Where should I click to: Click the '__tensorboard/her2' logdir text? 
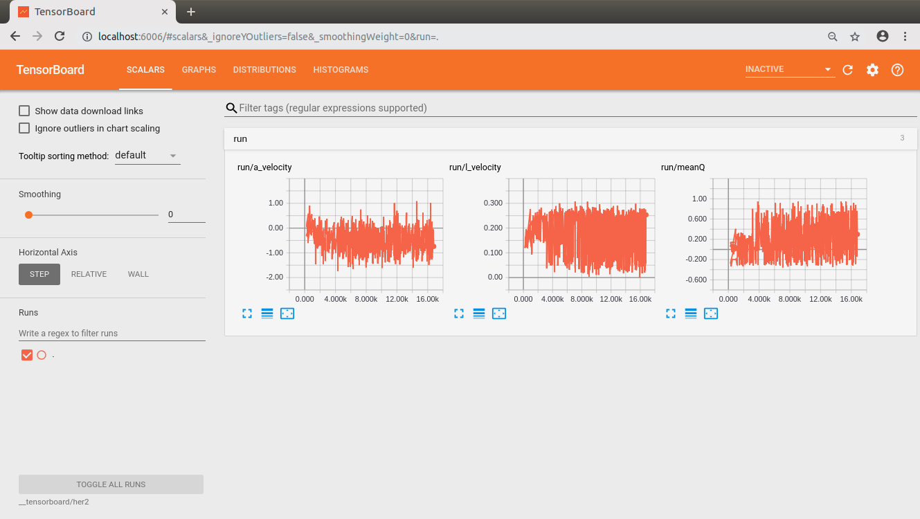tap(54, 502)
